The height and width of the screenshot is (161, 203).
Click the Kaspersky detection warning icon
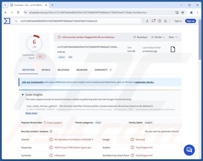51,147
